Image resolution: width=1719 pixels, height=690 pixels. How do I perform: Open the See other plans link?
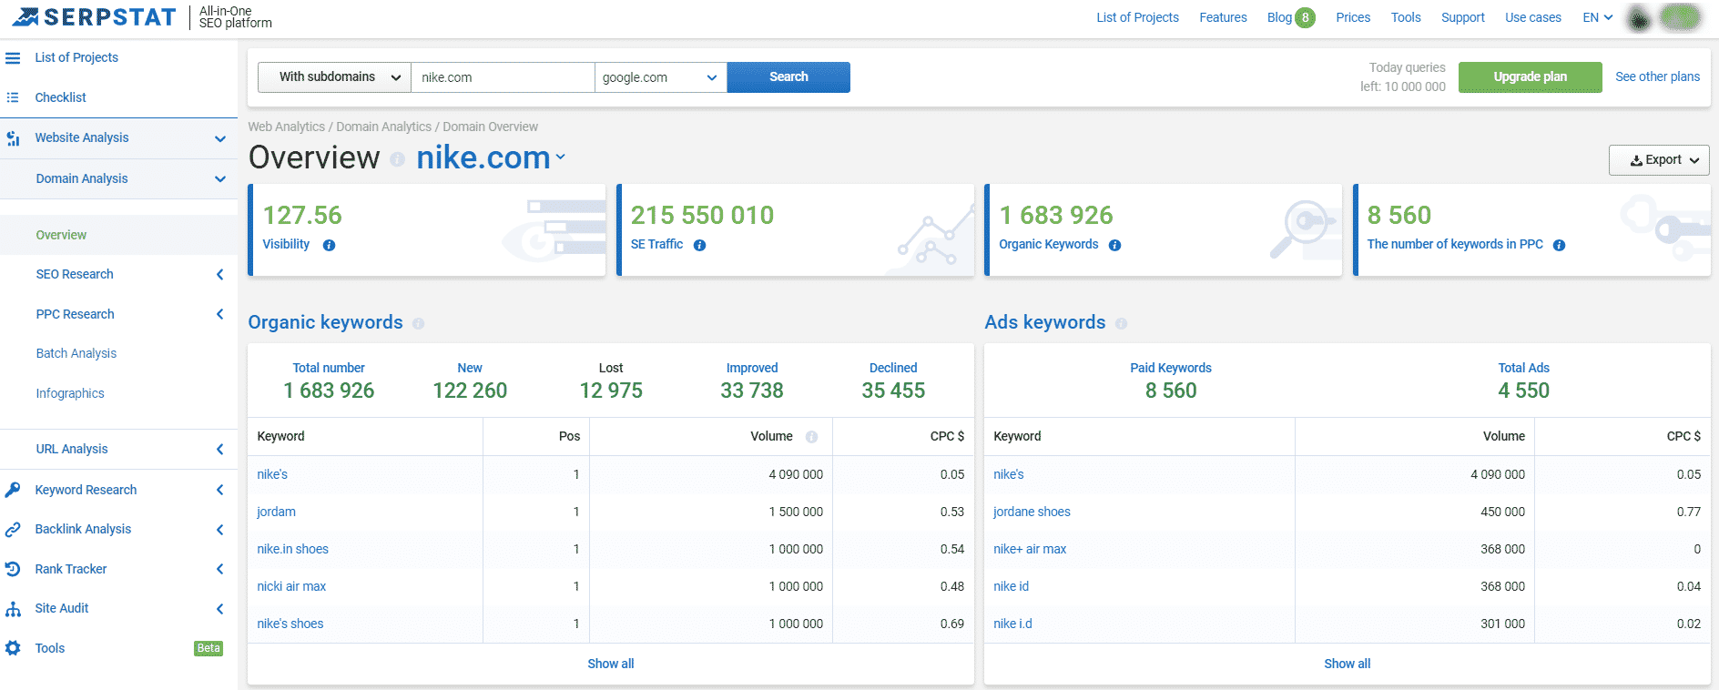click(1657, 76)
